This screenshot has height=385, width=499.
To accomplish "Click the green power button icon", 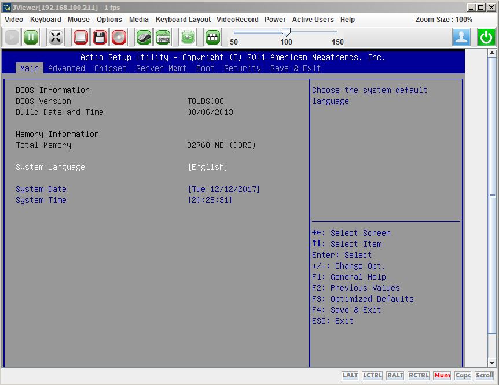I will pyautogui.click(x=486, y=37).
